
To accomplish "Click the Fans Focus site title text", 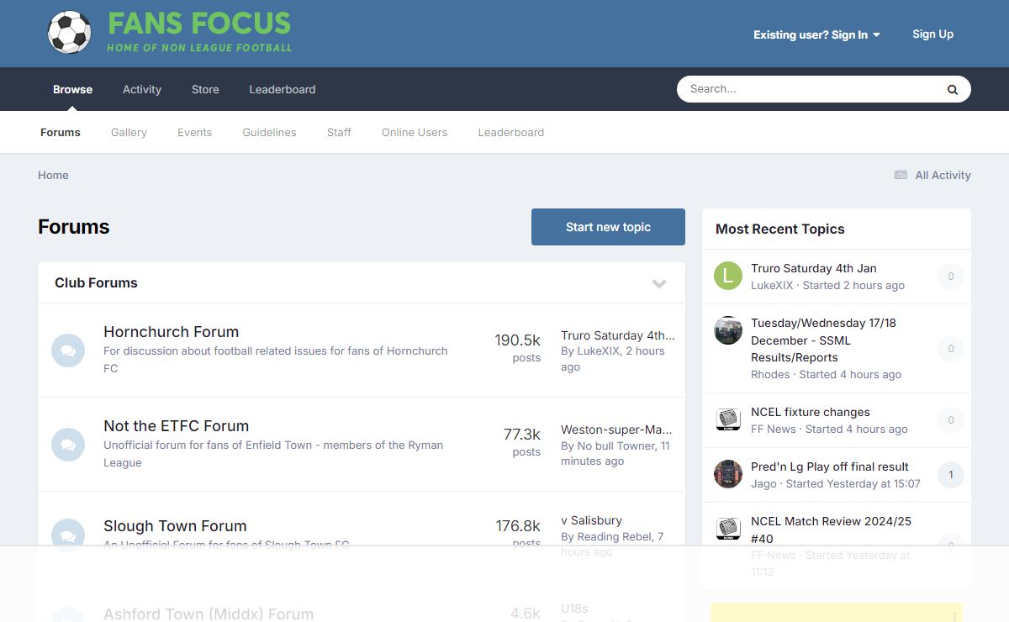I will (x=199, y=24).
